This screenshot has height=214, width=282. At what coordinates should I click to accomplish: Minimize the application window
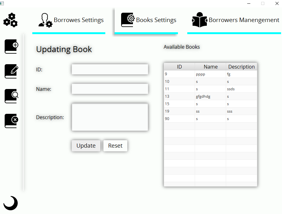249,3
